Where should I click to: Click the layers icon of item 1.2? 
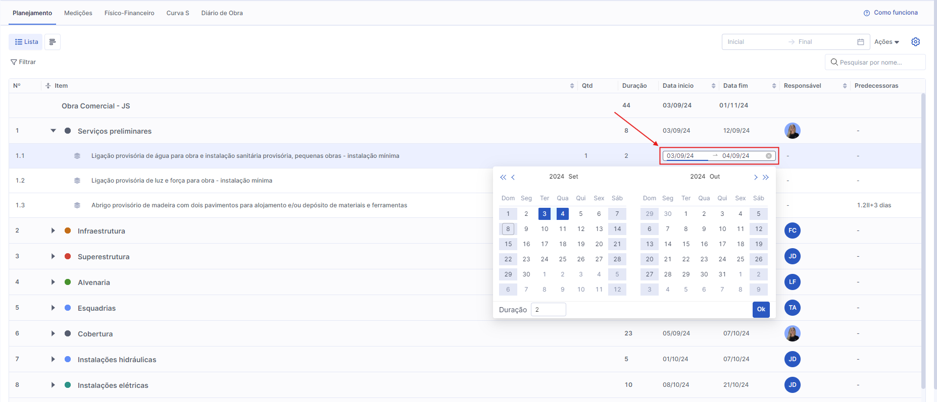tap(77, 181)
